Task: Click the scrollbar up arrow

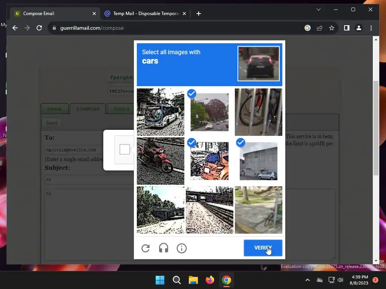Action: 376,39
